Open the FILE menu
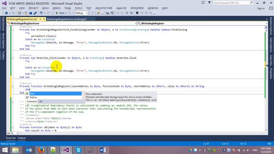274x154 pixels. (4, 8)
